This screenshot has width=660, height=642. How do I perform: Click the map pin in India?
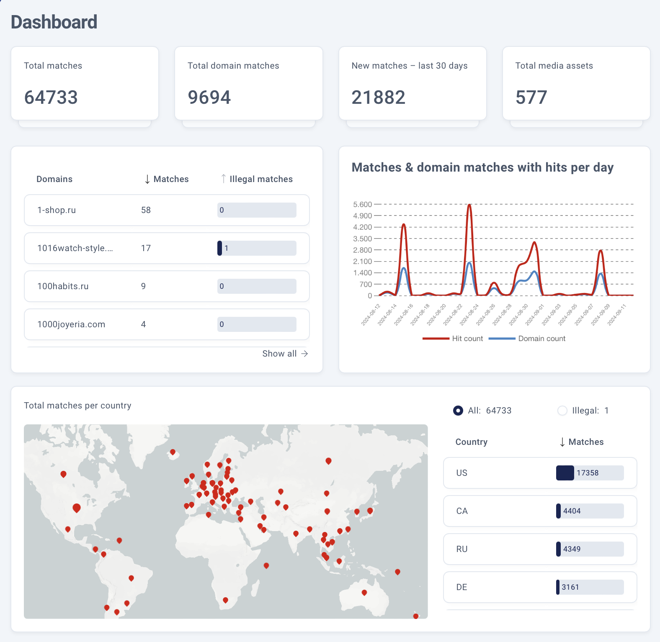click(x=296, y=534)
